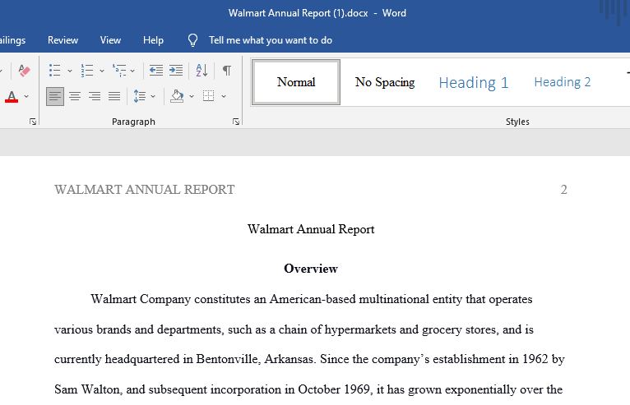Open the font color dropdown arrow

[26, 96]
